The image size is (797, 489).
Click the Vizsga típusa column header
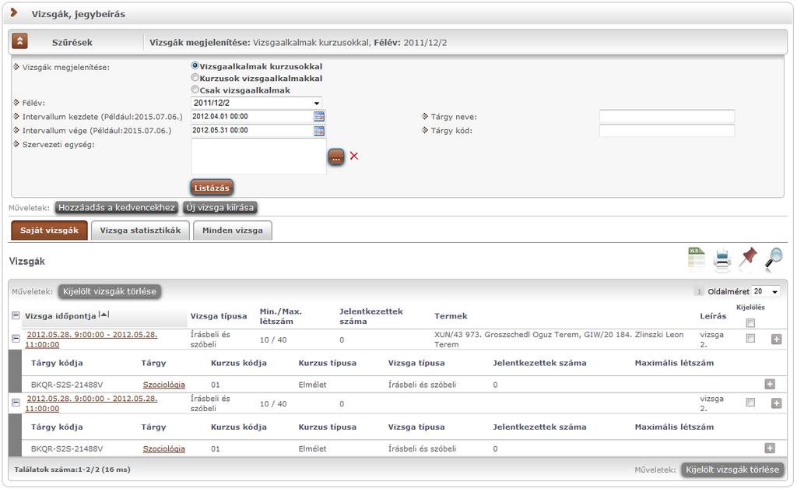click(219, 315)
